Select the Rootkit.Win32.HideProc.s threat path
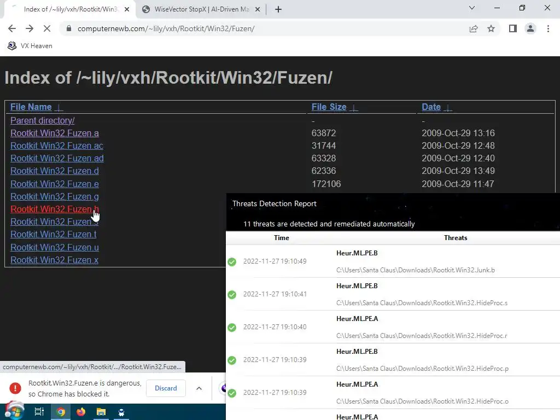 click(422, 303)
